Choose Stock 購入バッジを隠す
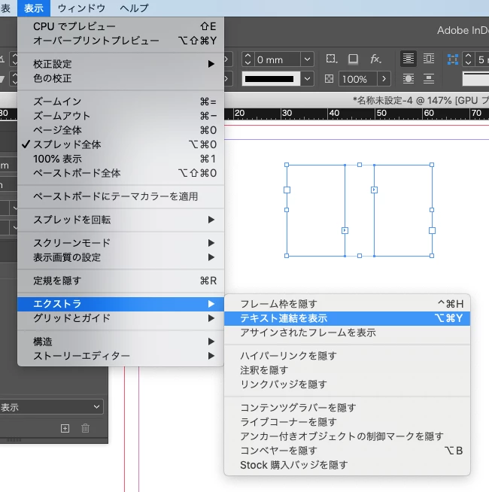Screen dimensions: 489x492 click(347, 465)
